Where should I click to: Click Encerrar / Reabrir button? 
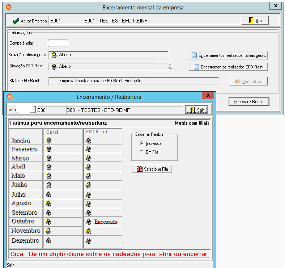[249, 102]
